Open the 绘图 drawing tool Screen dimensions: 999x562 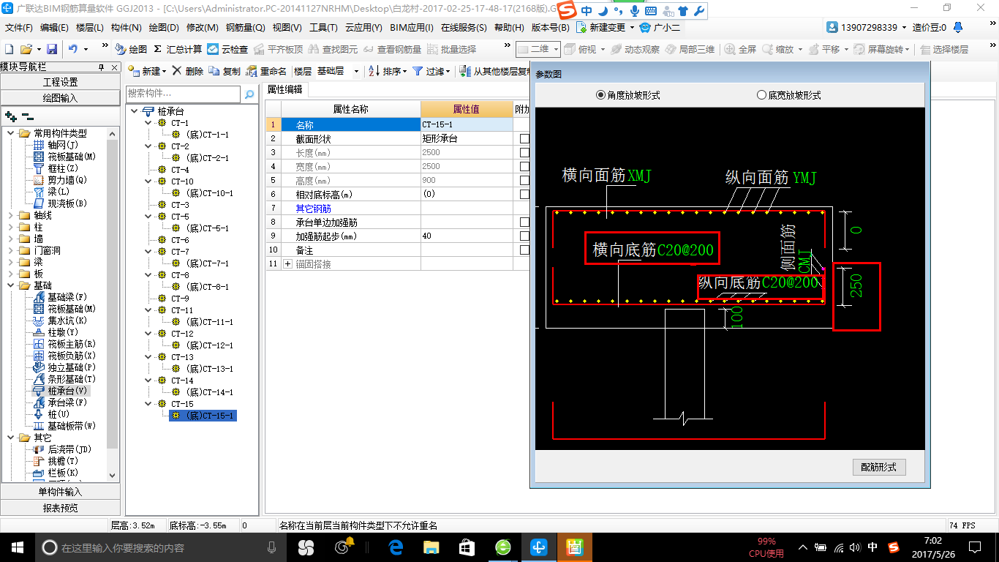tap(131, 49)
